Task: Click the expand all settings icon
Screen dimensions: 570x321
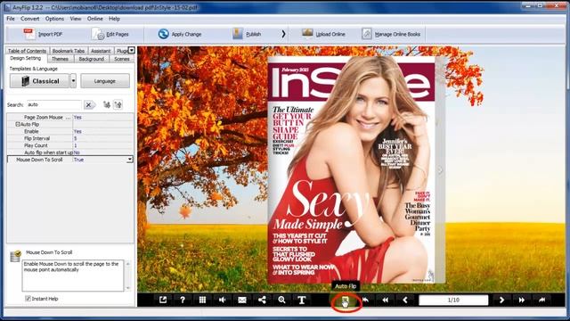Action: (x=107, y=105)
